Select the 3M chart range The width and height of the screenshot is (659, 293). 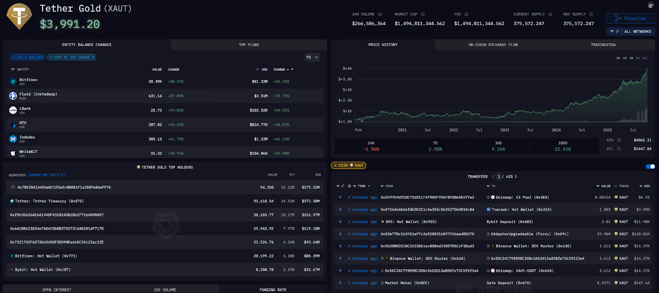631,58
